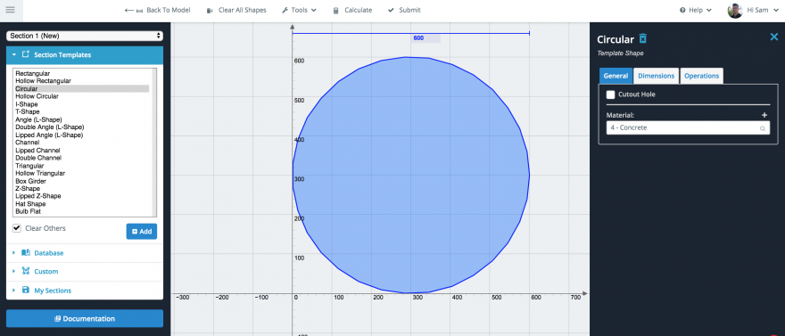
Task: Select the Circular template
Action: (81, 88)
